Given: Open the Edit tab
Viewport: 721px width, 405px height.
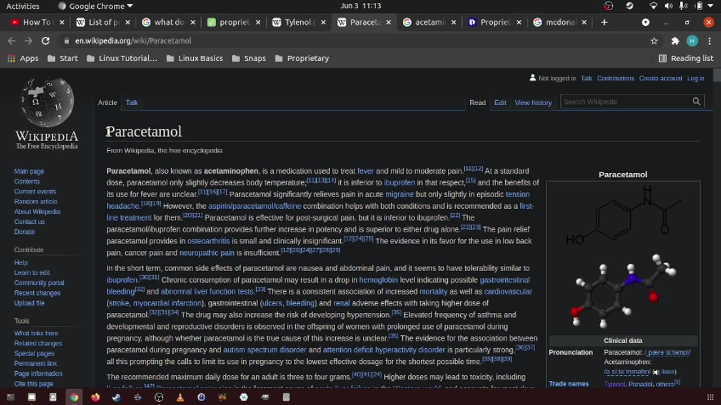Looking at the screenshot, I should coord(500,102).
